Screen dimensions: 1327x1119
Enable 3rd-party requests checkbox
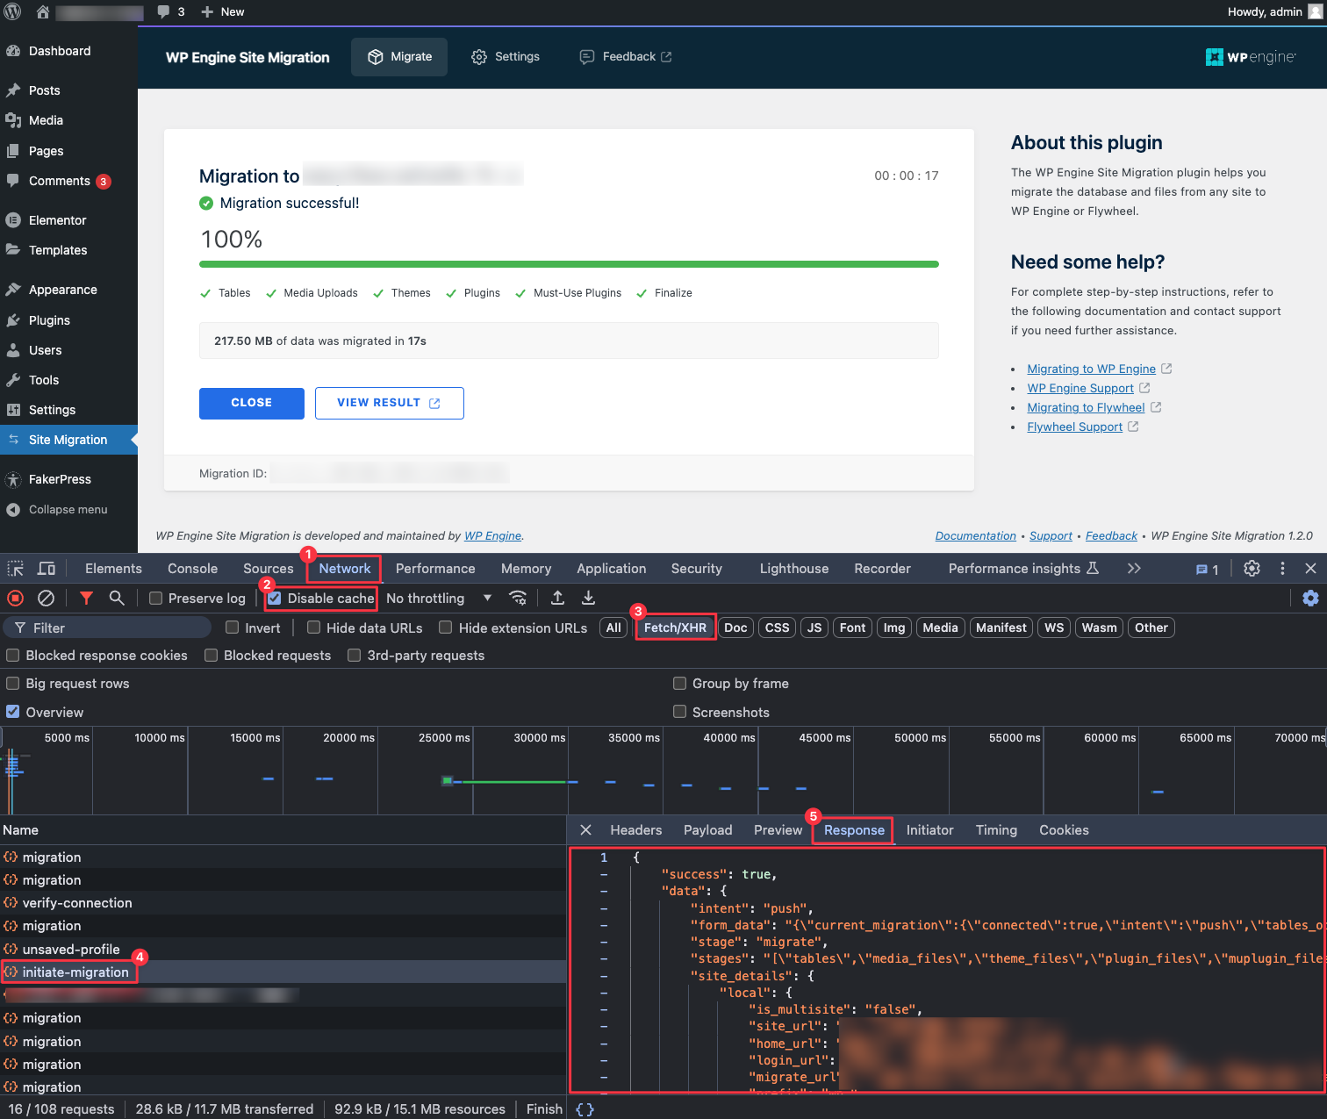coord(355,656)
